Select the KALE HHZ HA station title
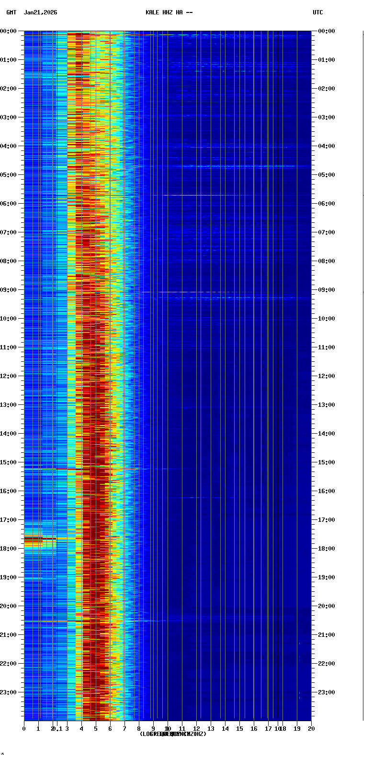This screenshot has height=759, width=384. [x=169, y=12]
